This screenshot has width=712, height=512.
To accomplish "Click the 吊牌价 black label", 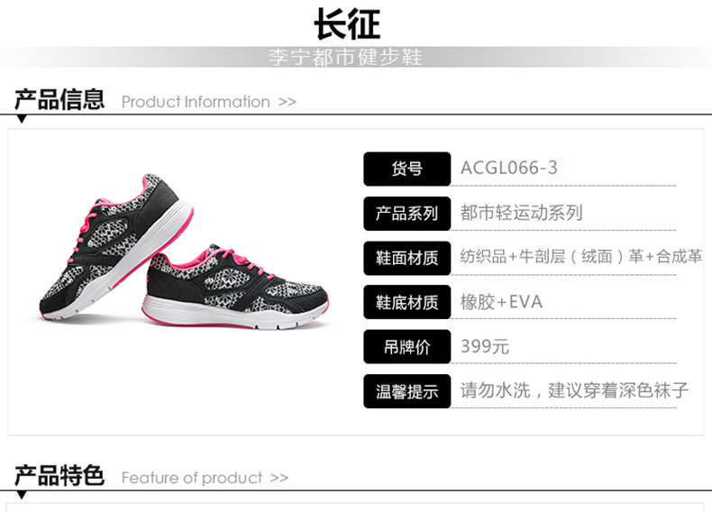I will point(406,347).
